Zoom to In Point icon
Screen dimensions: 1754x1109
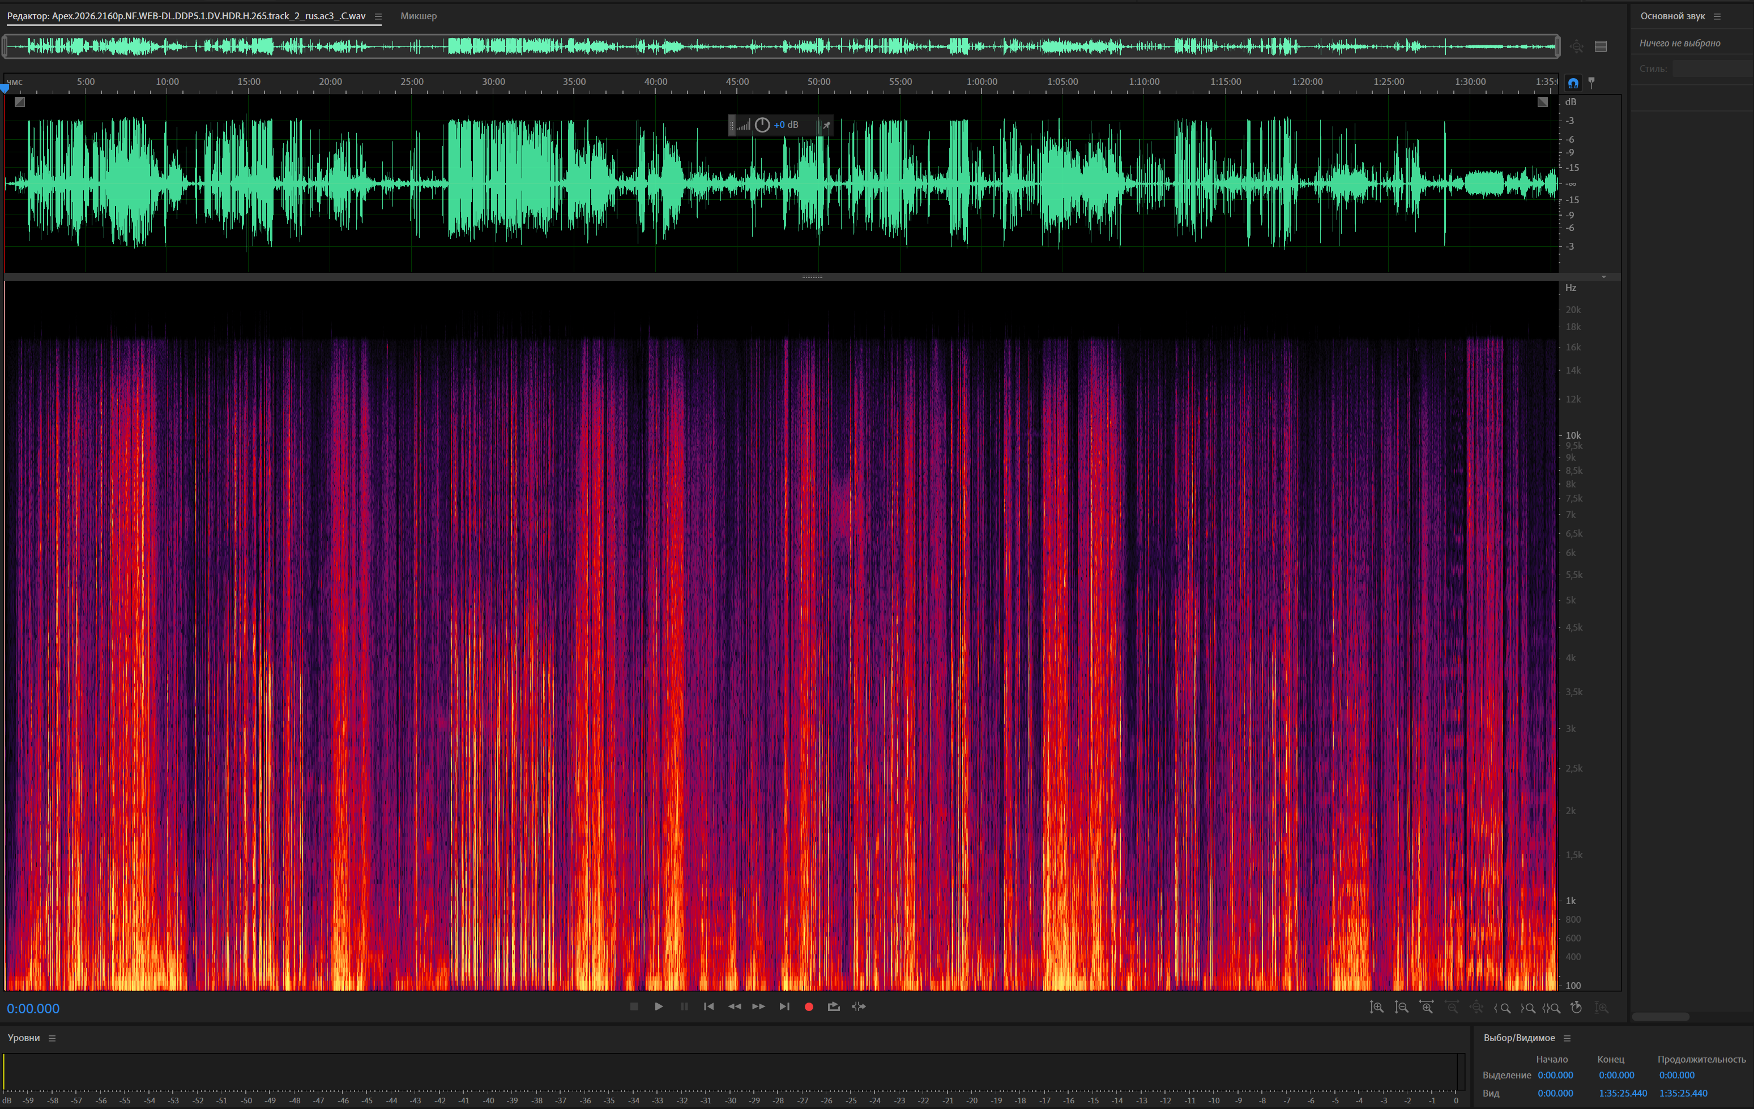(x=1502, y=1008)
